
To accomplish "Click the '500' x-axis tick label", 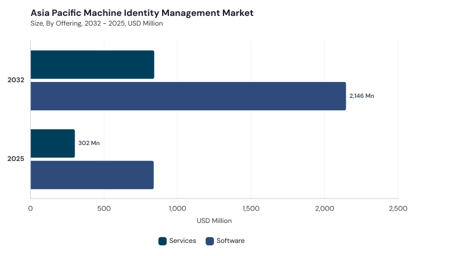I will point(104,208).
